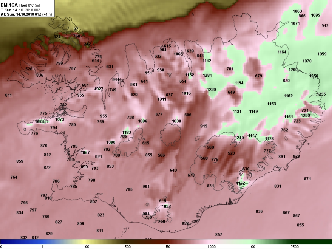332x249 pixels.
Task: Click the 1122 label
Action: click(x=240, y=183)
